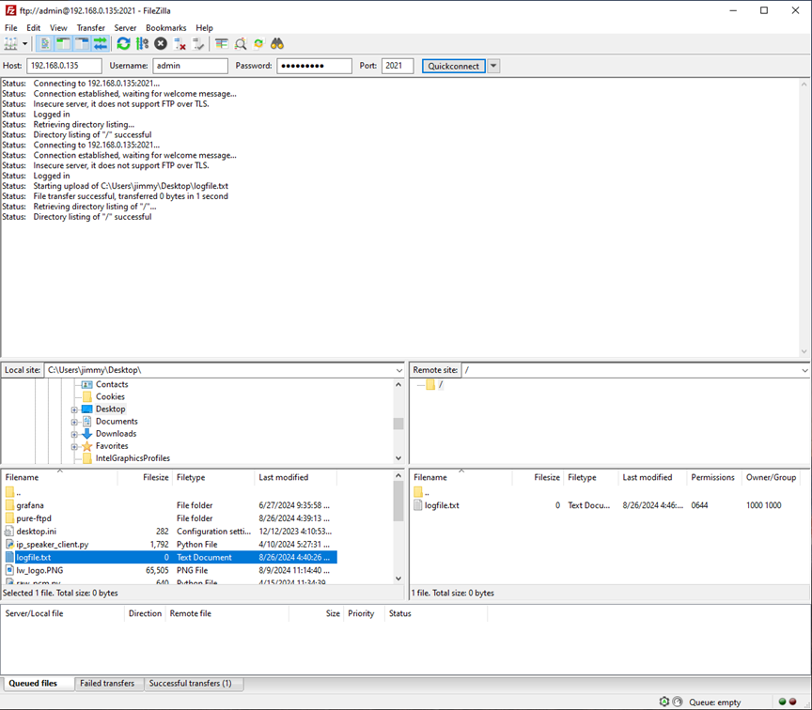
Task: Toggle synchronized browsing
Action: point(258,44)
